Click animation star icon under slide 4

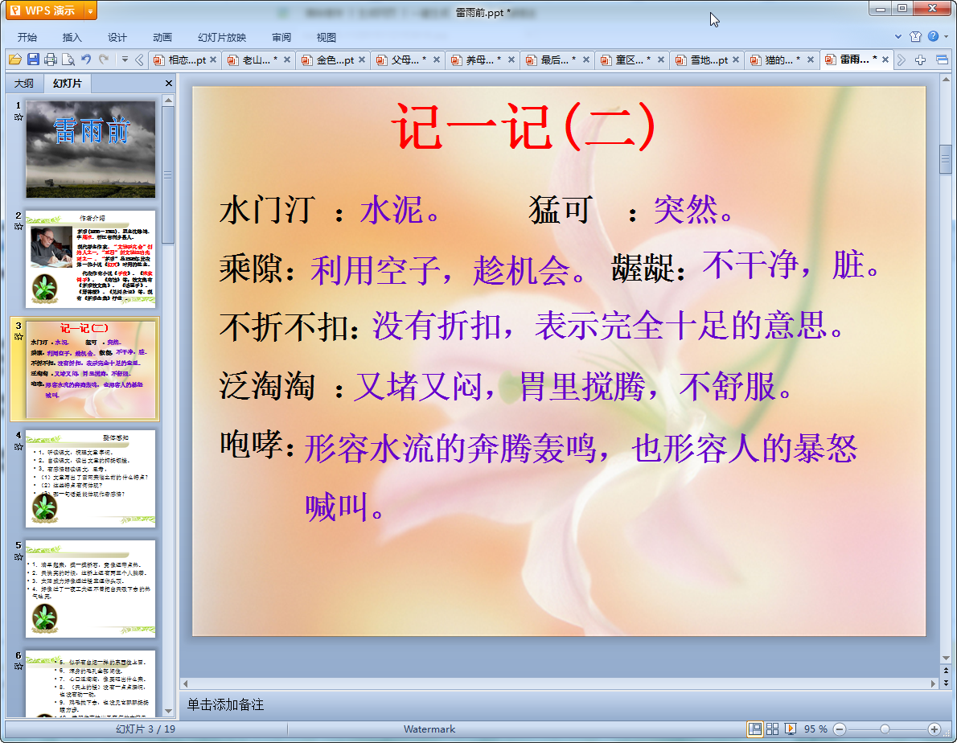18,446
